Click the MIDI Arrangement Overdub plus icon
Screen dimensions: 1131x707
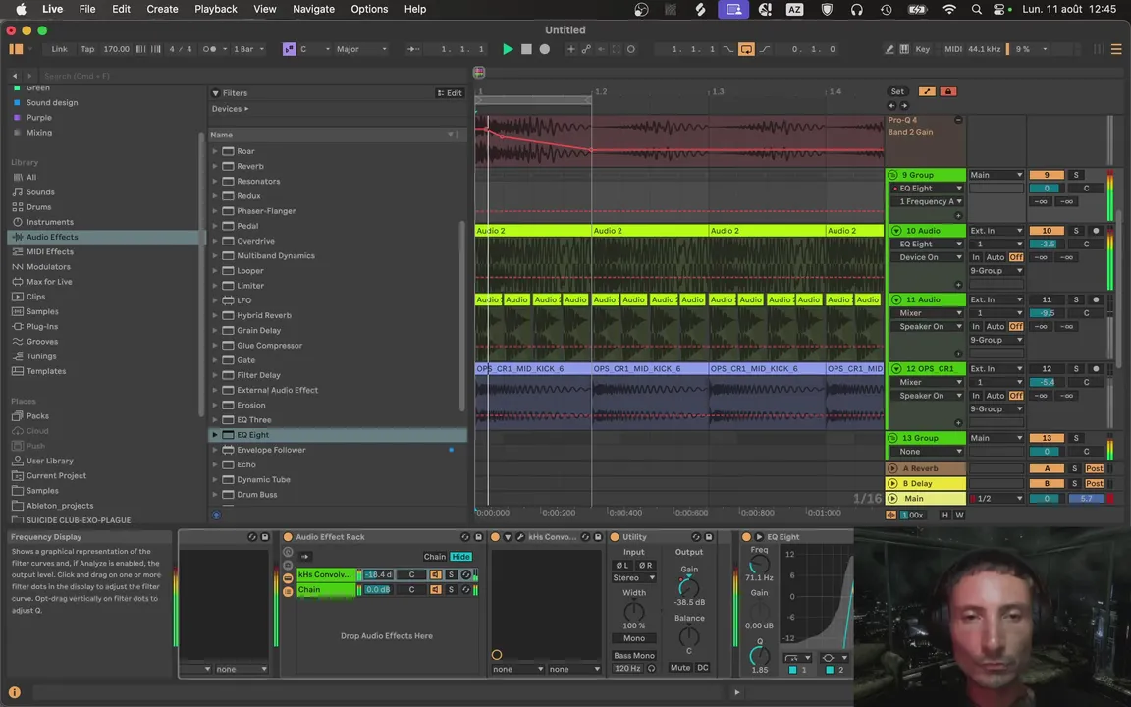571,49
